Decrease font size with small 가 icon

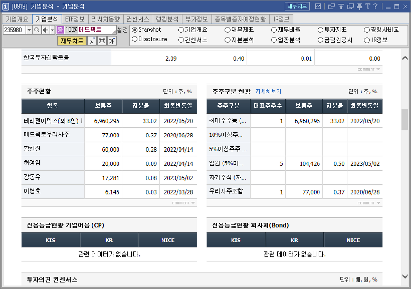(92, 41)
